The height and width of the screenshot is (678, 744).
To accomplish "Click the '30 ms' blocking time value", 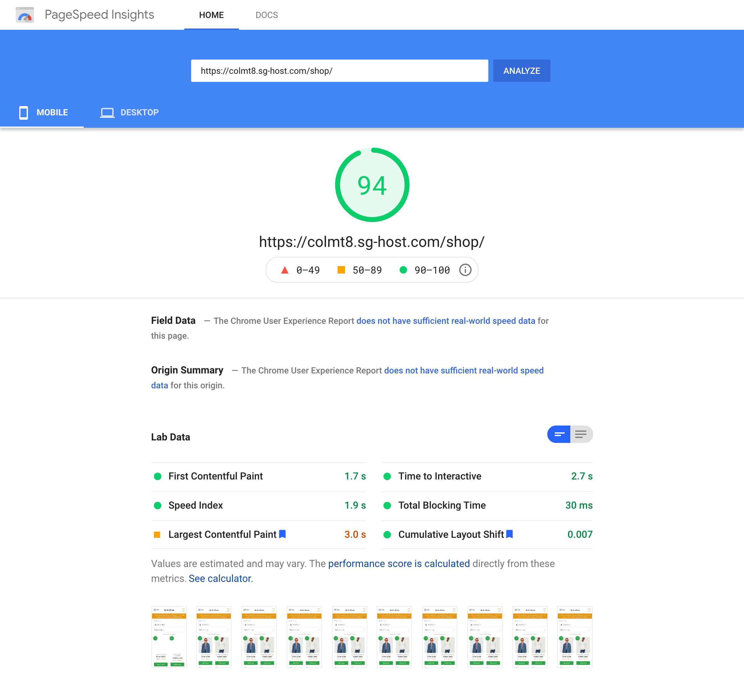I will pyautogui.click(x=579, y=505).
